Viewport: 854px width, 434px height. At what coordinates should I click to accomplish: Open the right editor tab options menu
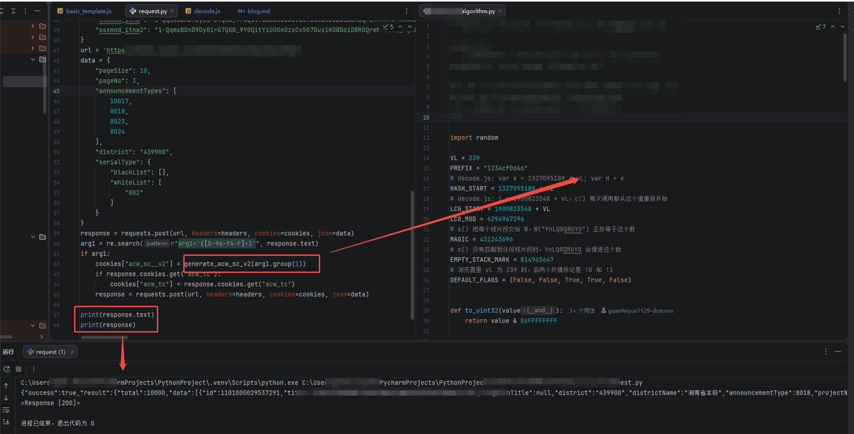tap(839, 11)
